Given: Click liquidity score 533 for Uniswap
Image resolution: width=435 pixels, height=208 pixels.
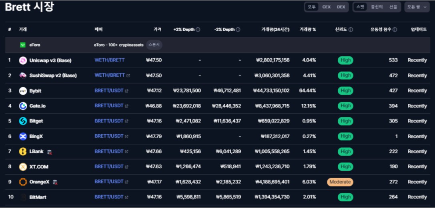Looking at the screenshot, I should coord(393,60).
